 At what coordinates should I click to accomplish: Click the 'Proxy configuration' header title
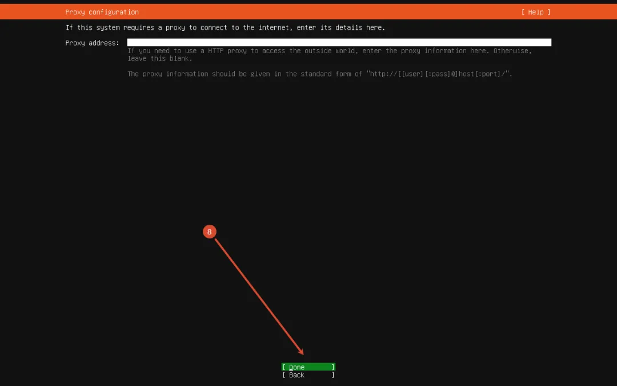[102, 12]
